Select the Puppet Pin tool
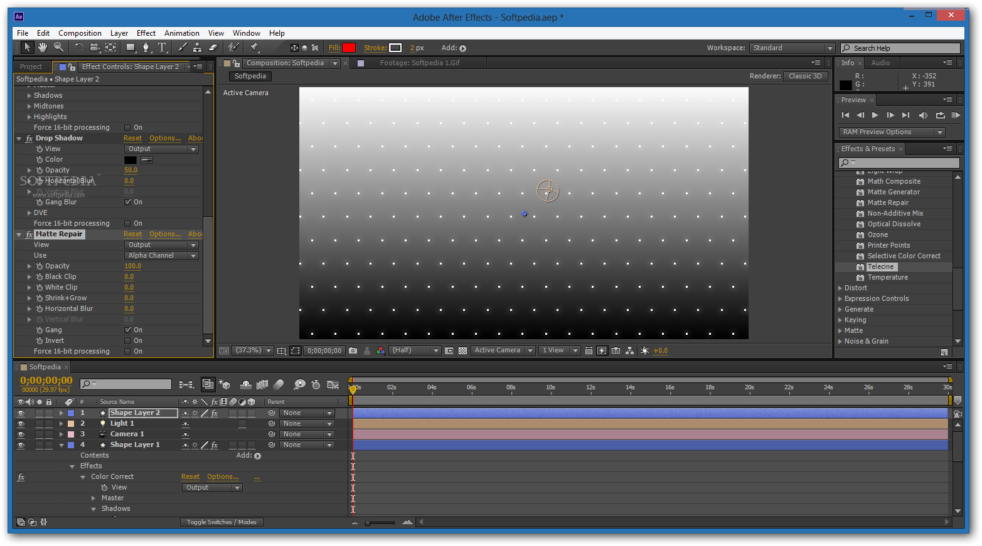Screen dimensions: 982x546 (x=254, y=48)
